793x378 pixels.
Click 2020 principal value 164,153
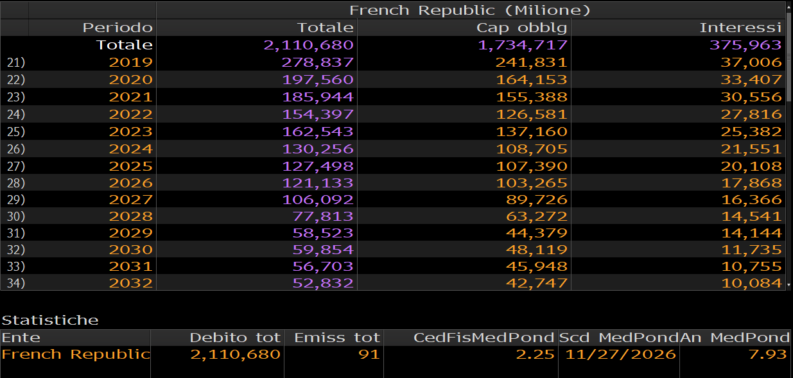point(532,80)
